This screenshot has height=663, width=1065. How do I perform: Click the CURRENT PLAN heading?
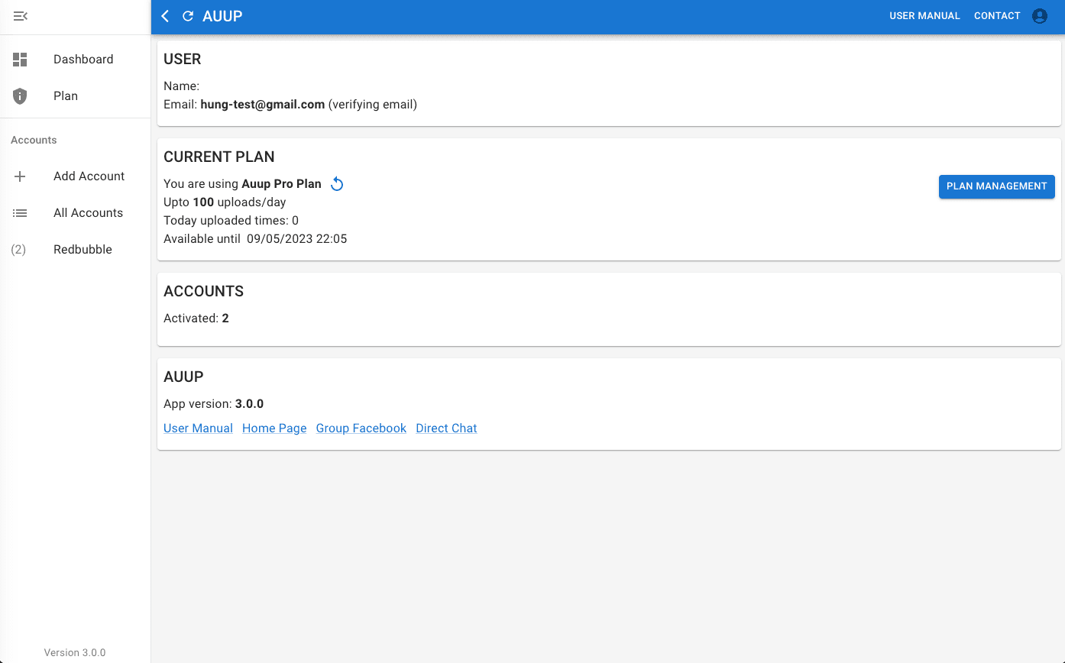click(x=219, y=157)
